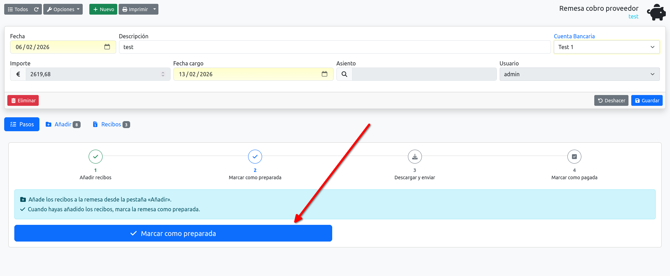Click the red Eliminar button
Viewport: 670px width, 276px height.
click(x=23, y=101)
